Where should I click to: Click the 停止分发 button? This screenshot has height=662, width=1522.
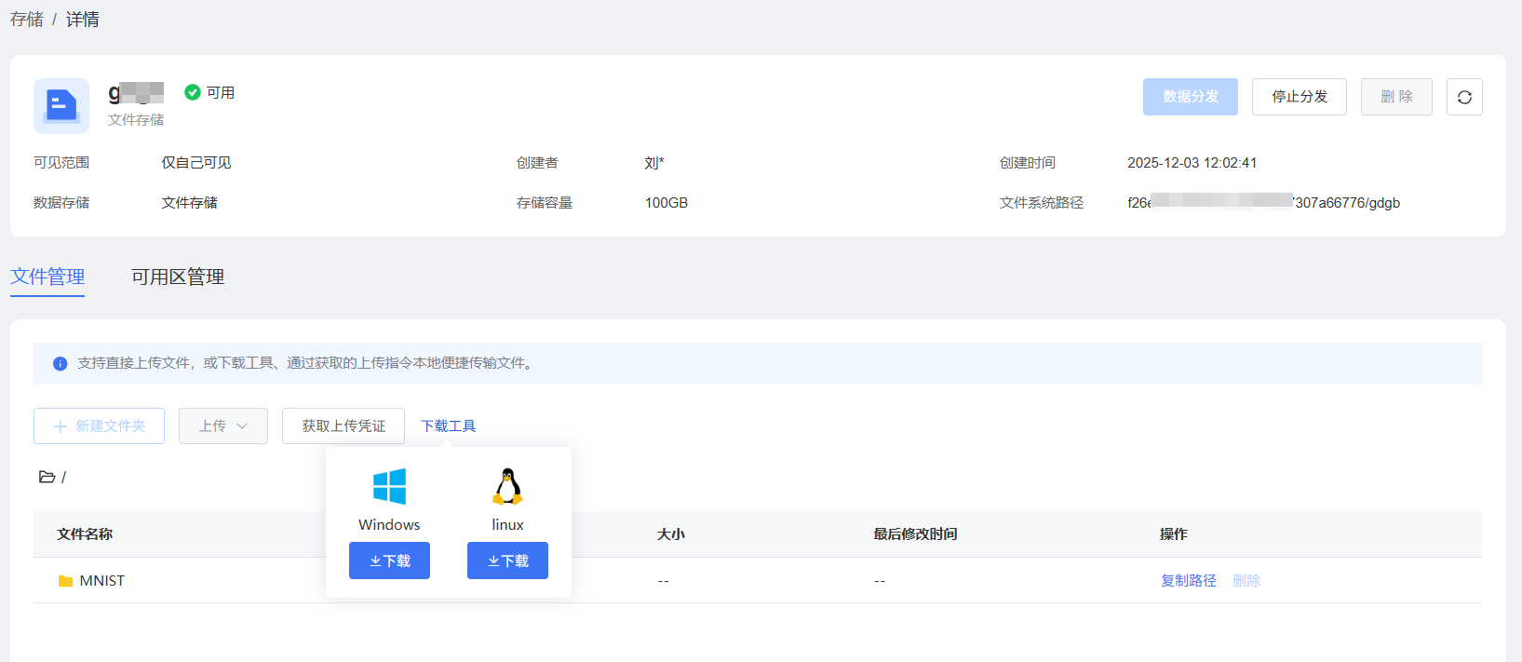1299,97
